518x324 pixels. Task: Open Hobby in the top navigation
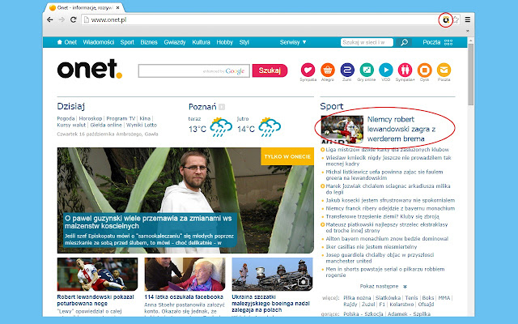pos(225,42)
